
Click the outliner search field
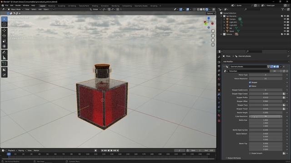tap(252, 9)
